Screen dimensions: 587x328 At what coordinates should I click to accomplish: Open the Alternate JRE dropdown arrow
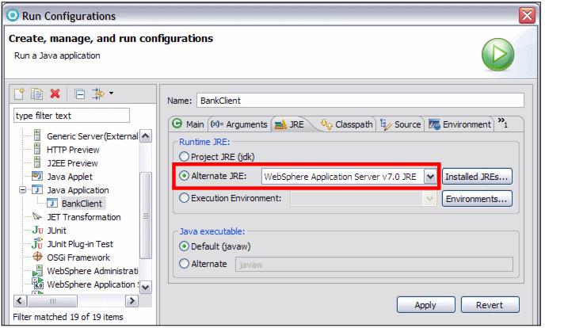[x=430, y=177]
